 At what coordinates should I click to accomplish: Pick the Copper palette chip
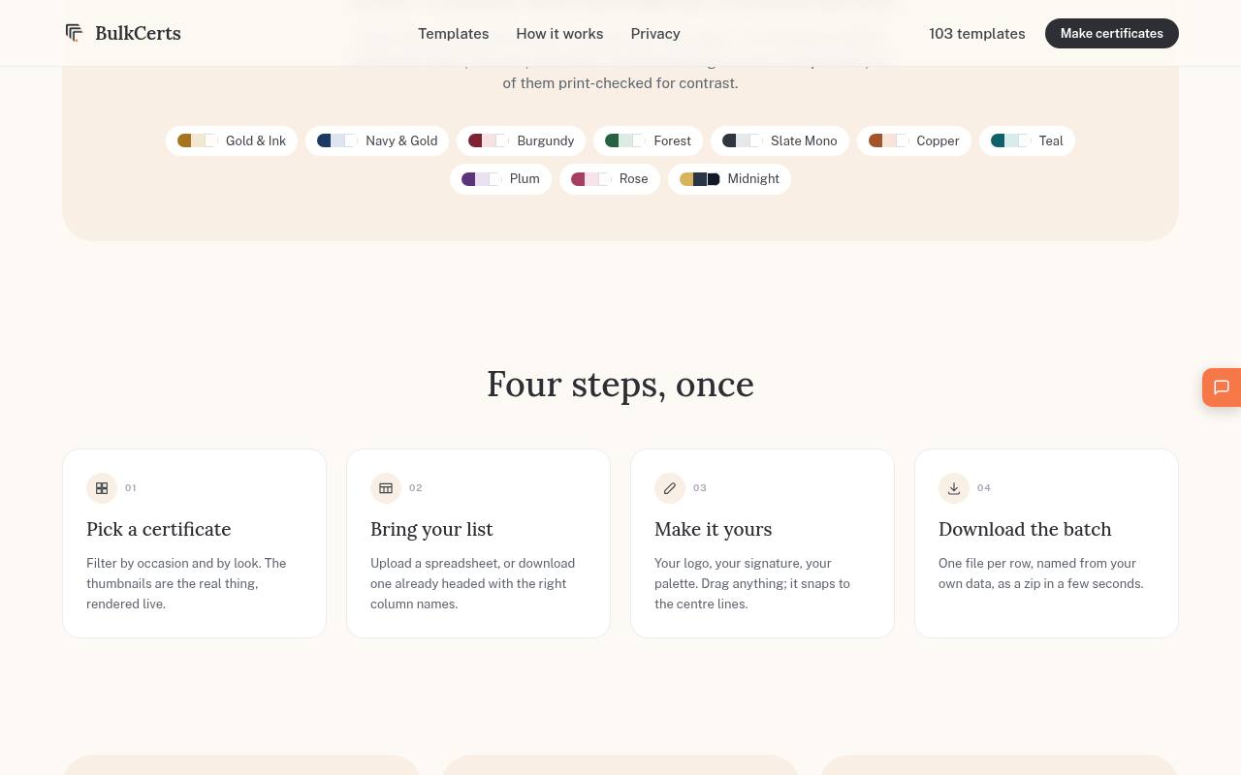pos(914,140)
